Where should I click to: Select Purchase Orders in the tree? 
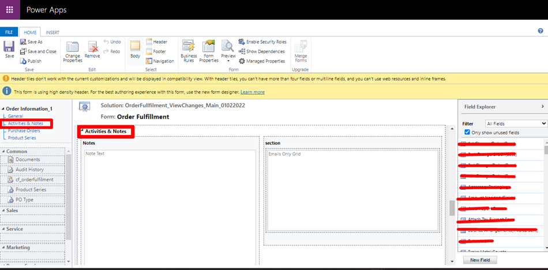tap(24, 131)
